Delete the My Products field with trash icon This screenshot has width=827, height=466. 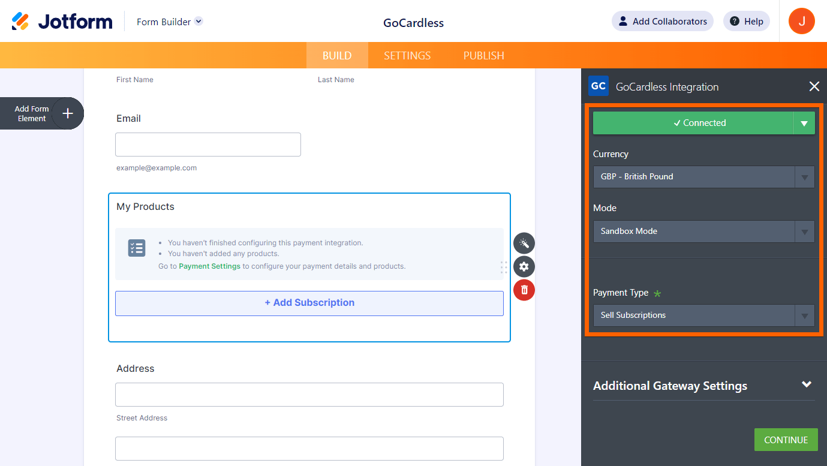click(x=524, y=290)
